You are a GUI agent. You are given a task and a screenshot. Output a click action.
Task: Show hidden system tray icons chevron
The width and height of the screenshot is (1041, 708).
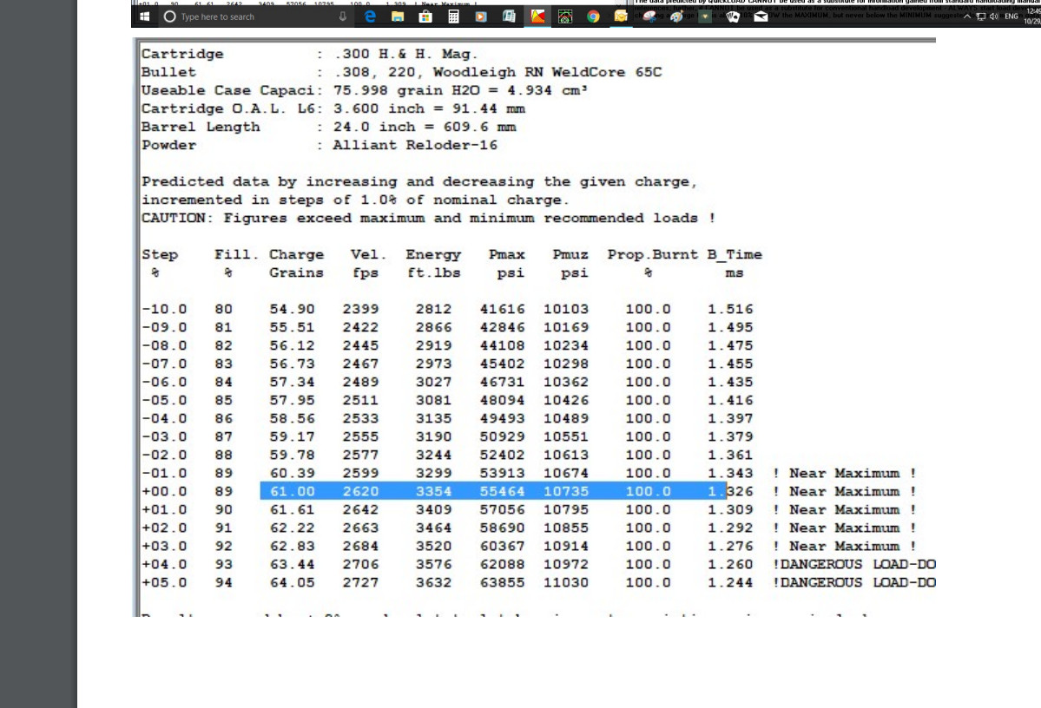(967, 16)
